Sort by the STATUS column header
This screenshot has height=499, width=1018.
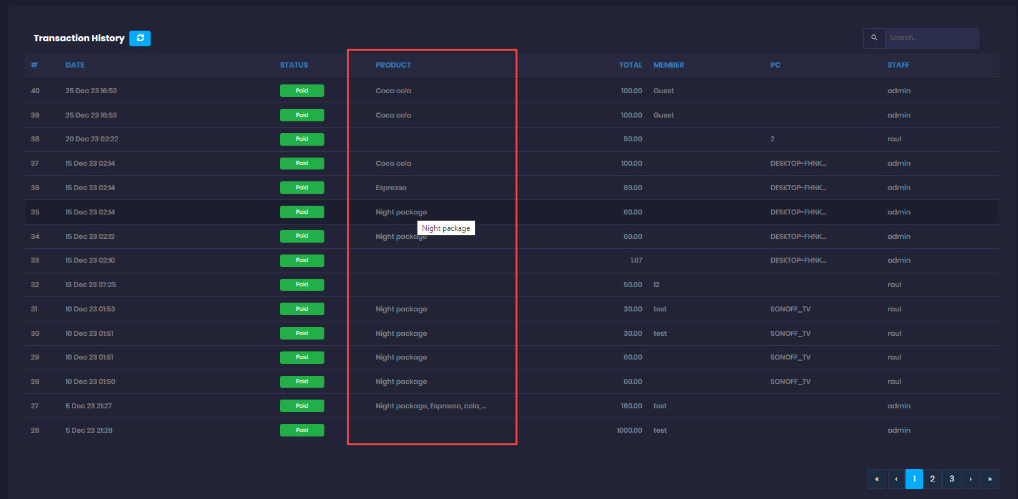point(294,65)
